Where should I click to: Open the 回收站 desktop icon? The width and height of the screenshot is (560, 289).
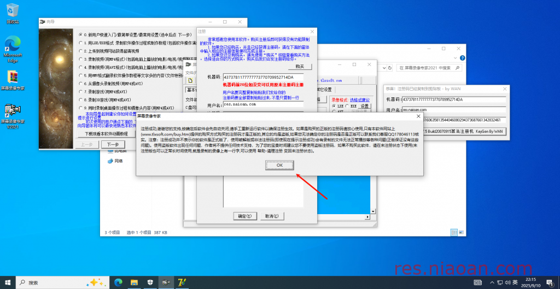pos(13,14)
